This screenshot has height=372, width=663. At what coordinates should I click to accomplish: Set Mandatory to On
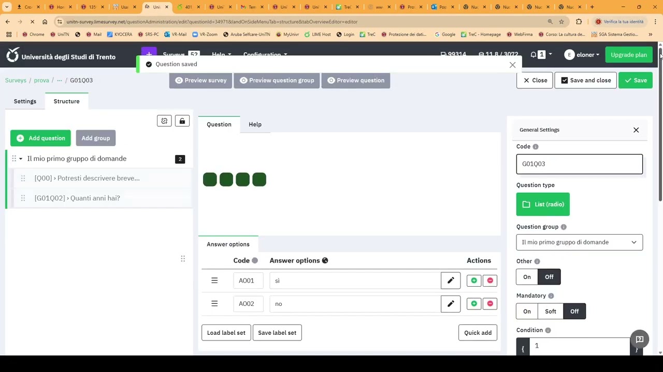[527, 312]
